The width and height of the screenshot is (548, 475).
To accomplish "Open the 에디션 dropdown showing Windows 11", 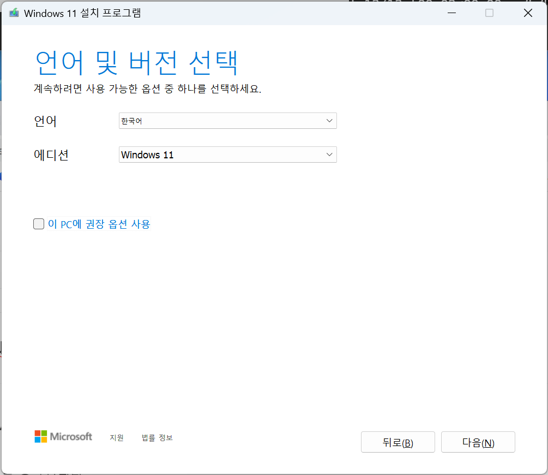I will coord(228,155).
